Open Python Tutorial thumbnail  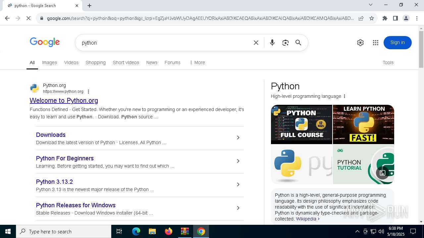point(363,164)
